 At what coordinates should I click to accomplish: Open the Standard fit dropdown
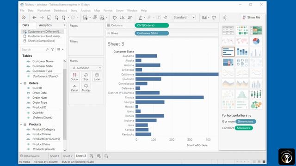tap(184, 18)
